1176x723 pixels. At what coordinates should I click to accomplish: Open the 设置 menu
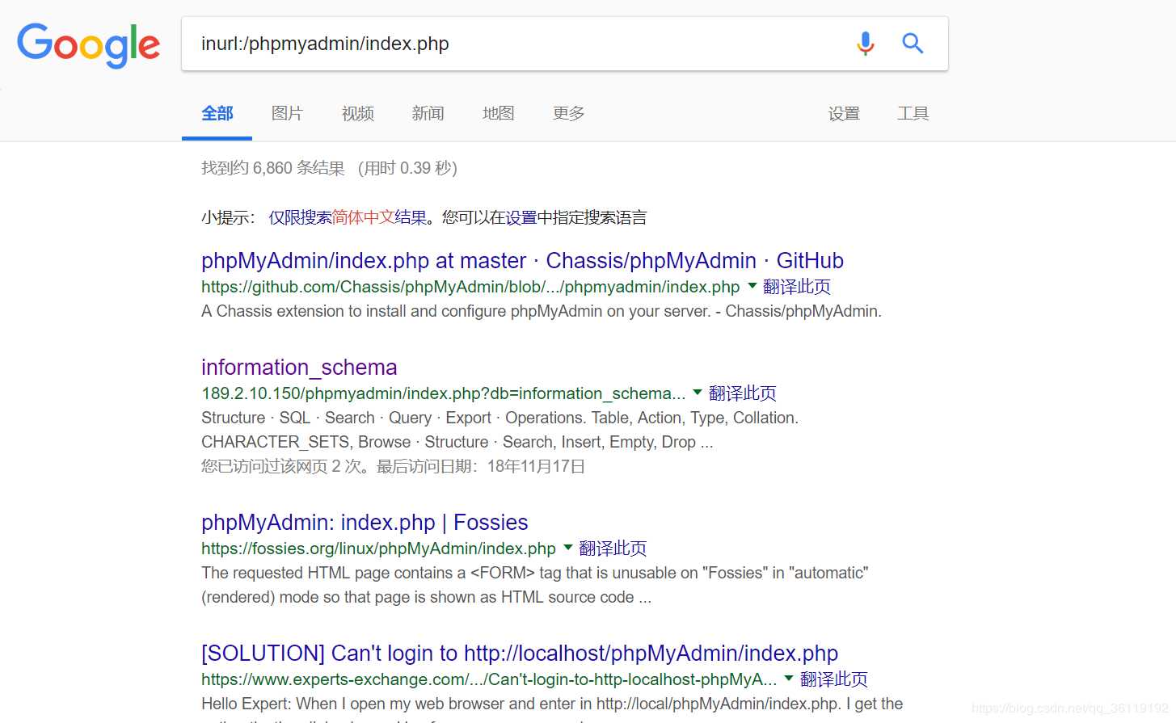[844, 114]
